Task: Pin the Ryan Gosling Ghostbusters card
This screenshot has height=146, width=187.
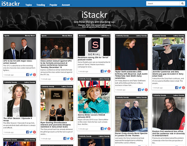Action: pos(72,139)
